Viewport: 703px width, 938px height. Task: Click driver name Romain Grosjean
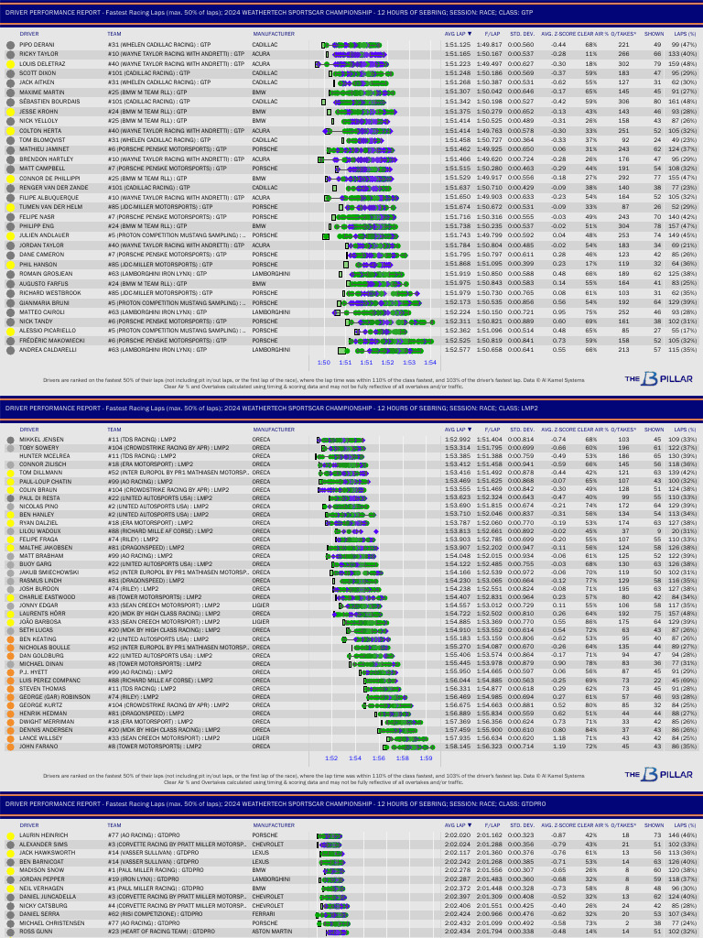pyautogui.click(x=46, y=274)
